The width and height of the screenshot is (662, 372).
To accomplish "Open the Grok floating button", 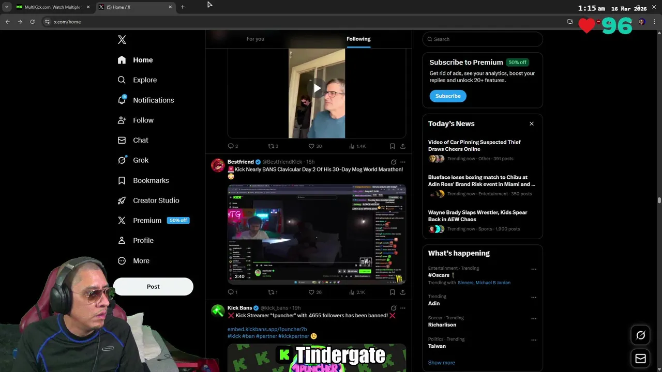I will (640, 335).
